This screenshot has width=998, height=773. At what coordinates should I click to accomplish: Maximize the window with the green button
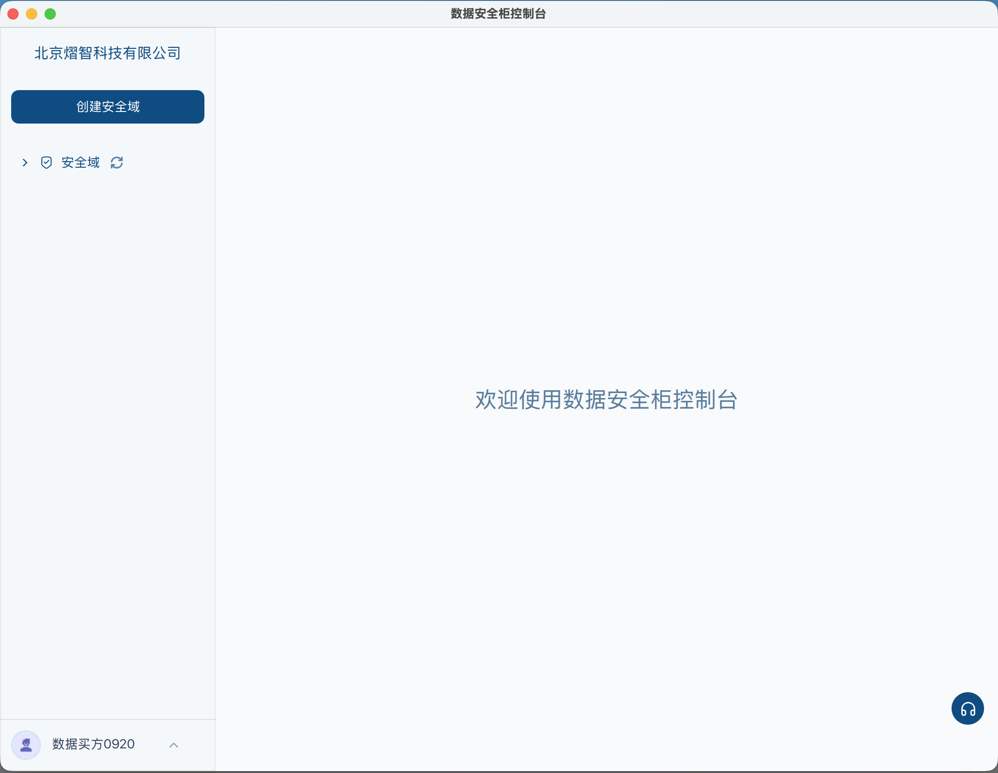click(x=50, y=14)
